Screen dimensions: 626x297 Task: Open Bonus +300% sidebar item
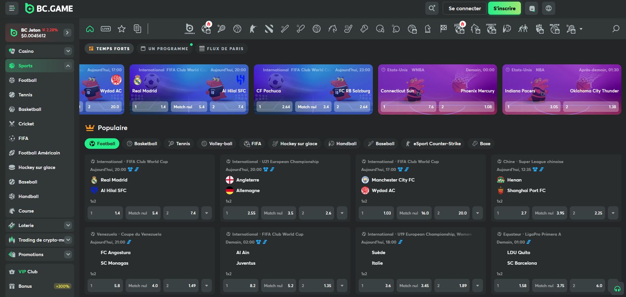(40, 286)
